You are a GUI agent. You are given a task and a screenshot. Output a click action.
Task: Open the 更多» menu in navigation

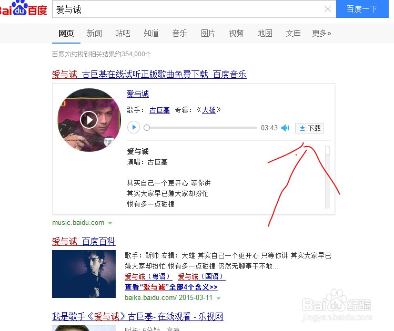click(321, 33)
